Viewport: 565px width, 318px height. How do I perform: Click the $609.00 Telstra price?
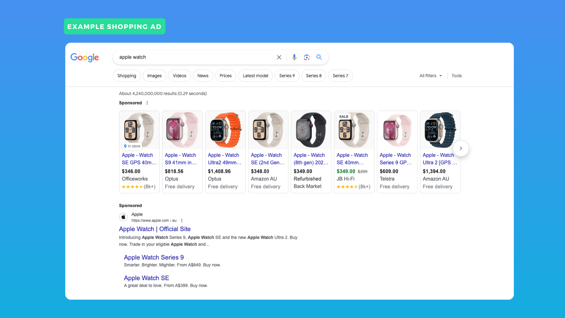[x=389, y=171]
